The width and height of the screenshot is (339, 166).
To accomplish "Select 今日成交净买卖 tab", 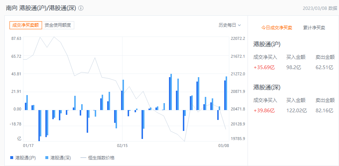I will [277, 28].
